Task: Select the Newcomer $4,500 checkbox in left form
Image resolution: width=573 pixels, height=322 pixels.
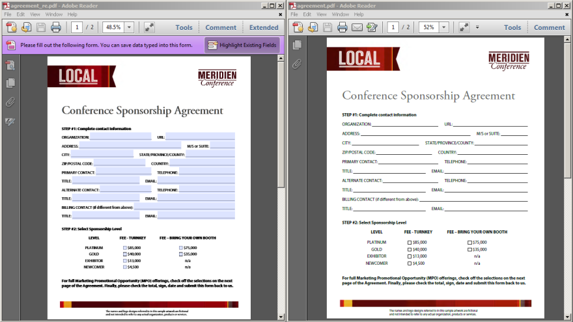Action: tap(125, 267)
